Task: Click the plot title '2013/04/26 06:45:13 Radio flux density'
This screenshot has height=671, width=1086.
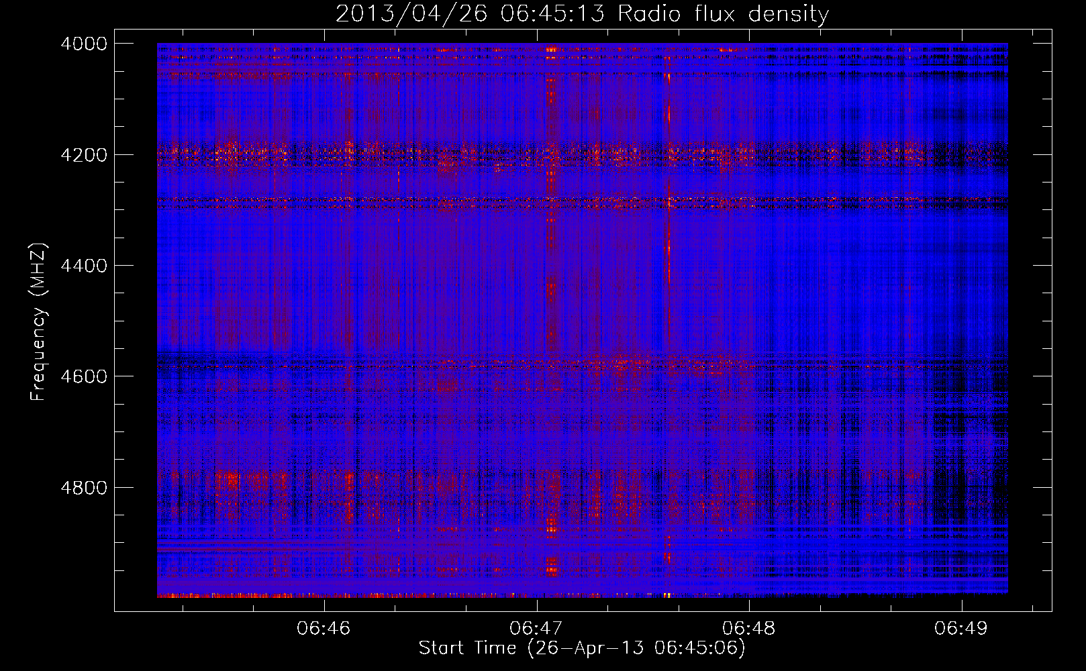Action: [582, 14]
